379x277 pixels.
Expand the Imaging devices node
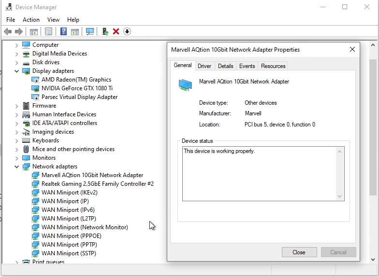click(x=16, y=132)
